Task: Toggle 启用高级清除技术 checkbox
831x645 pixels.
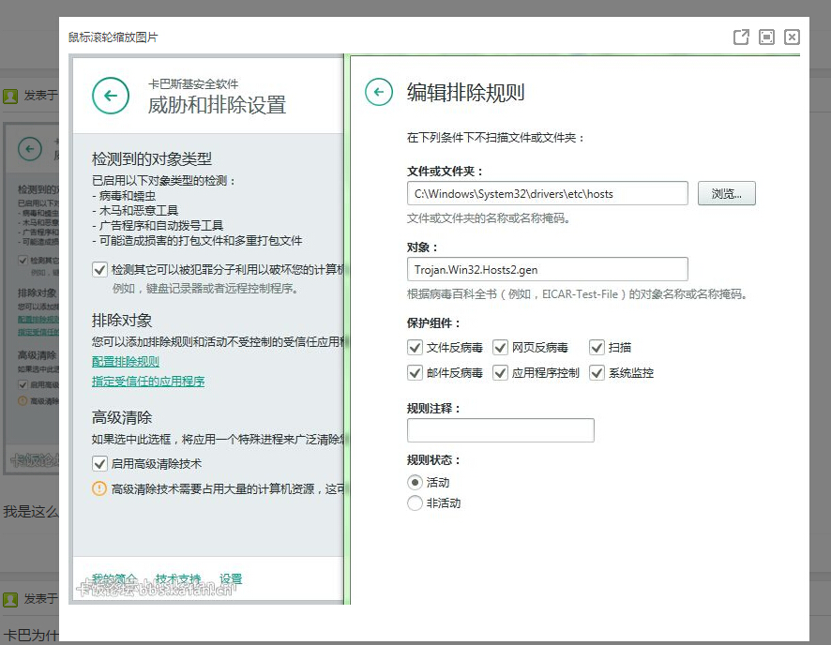Action: pyautogui.click(x=99, y=464)
